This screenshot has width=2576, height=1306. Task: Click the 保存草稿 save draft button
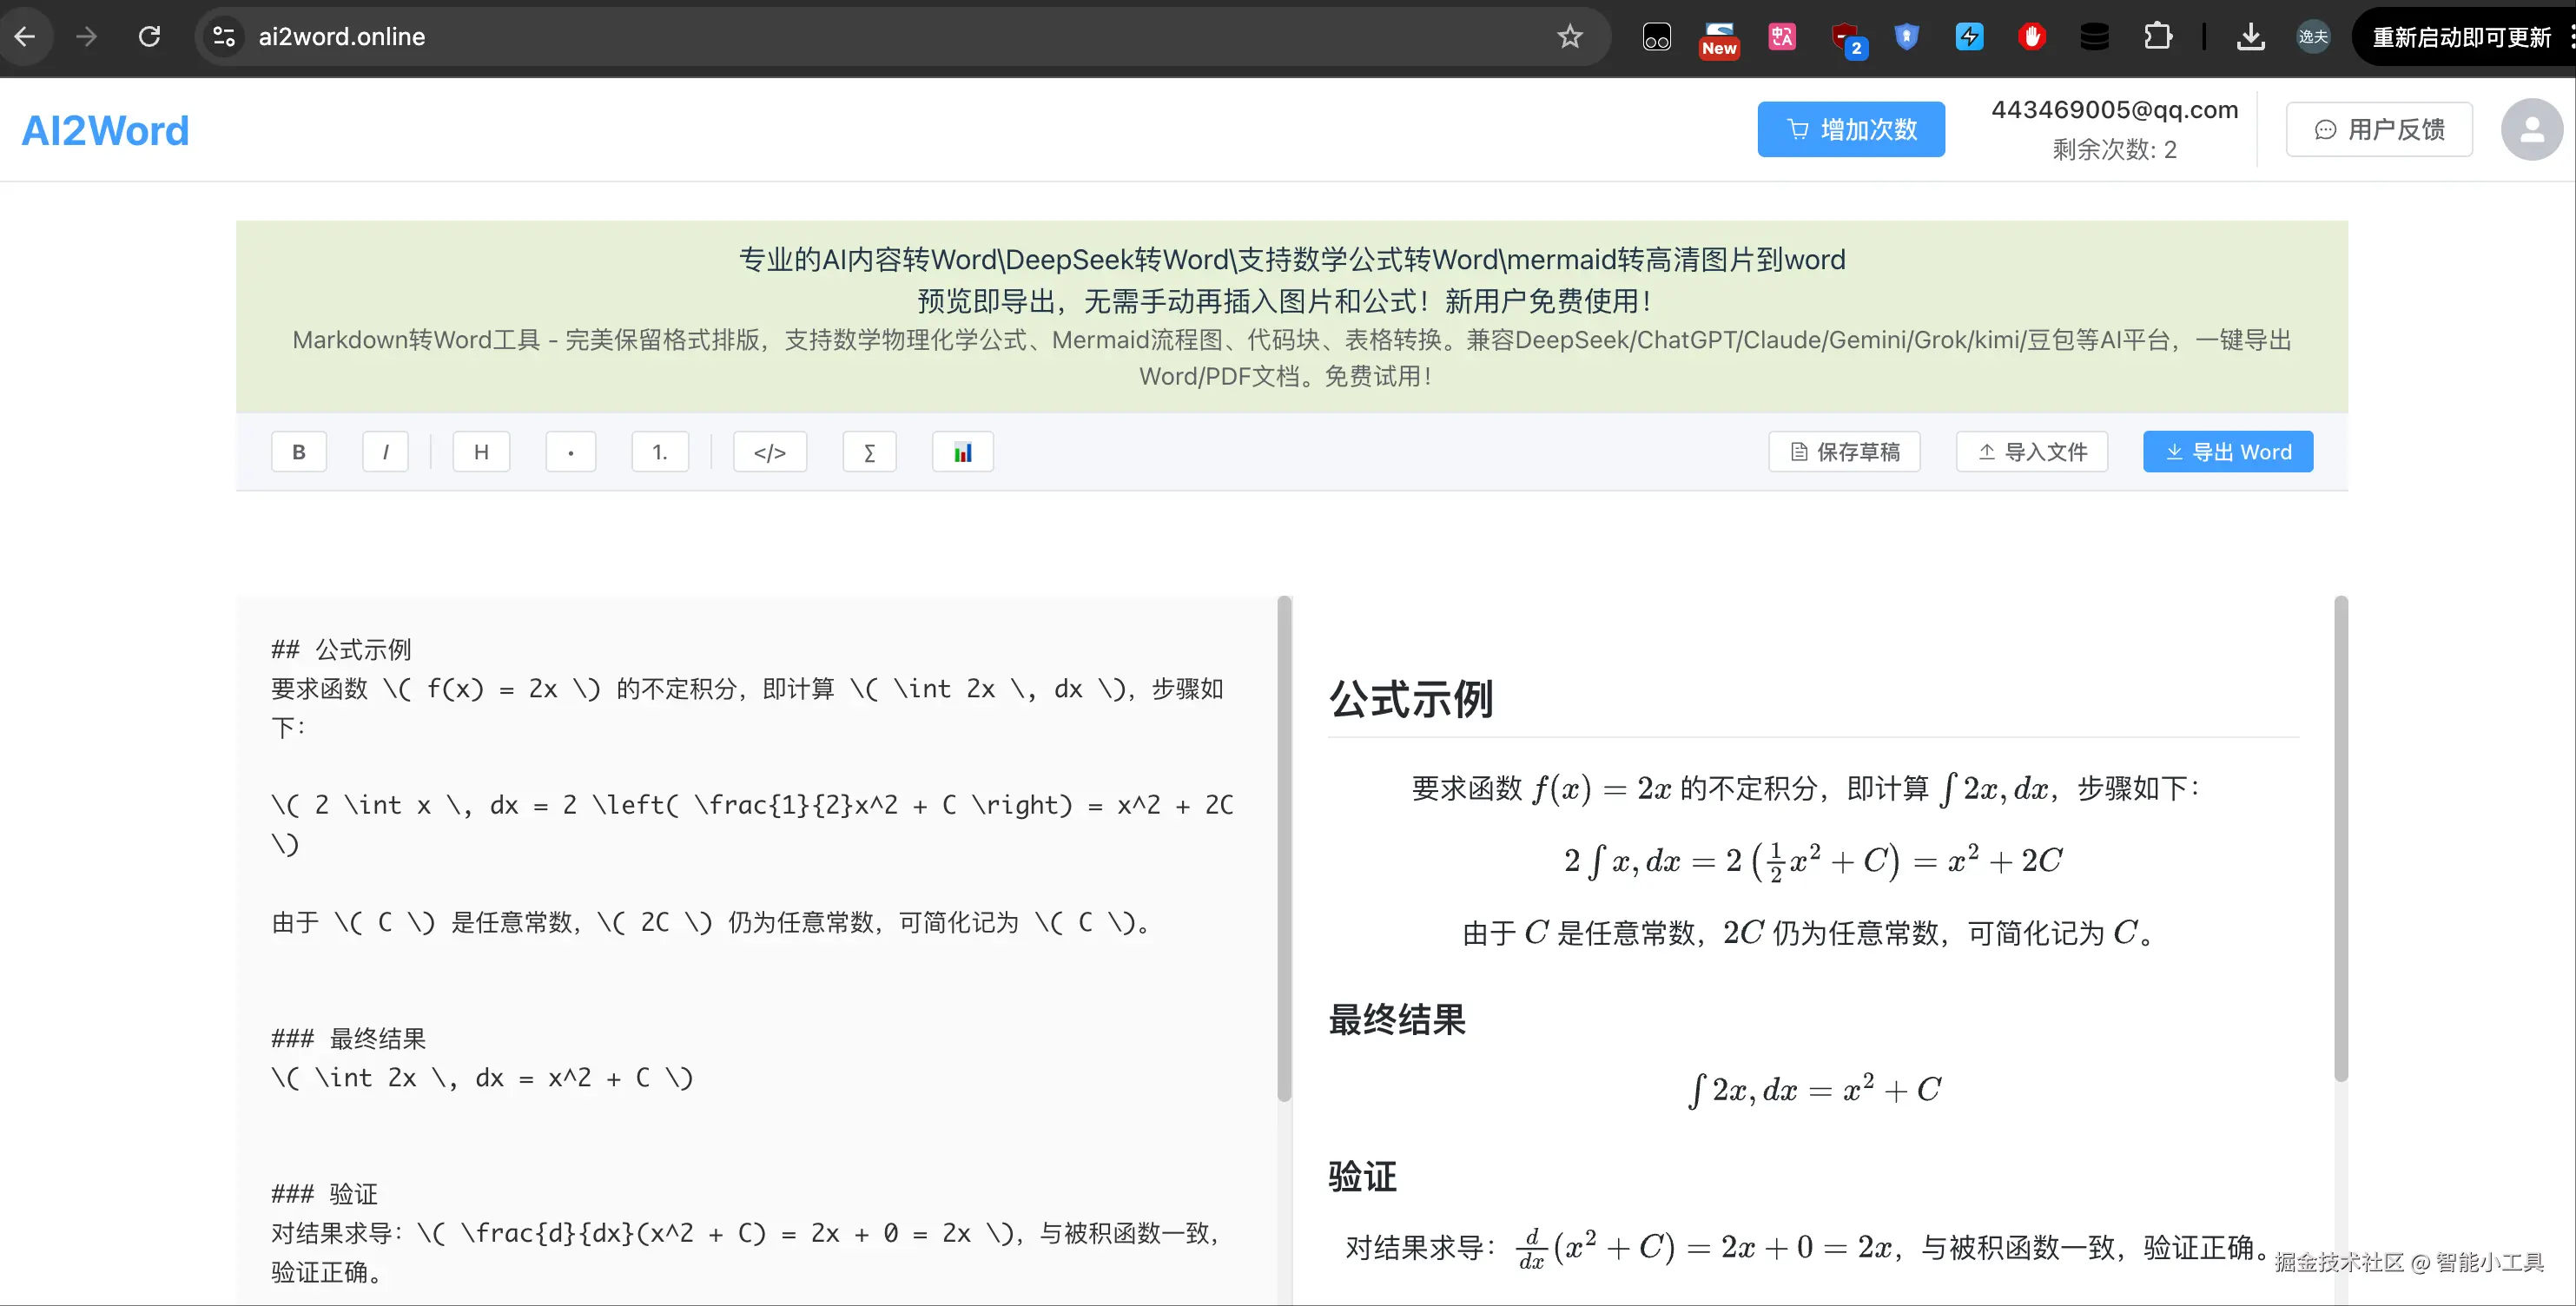tap(1843, 451)
